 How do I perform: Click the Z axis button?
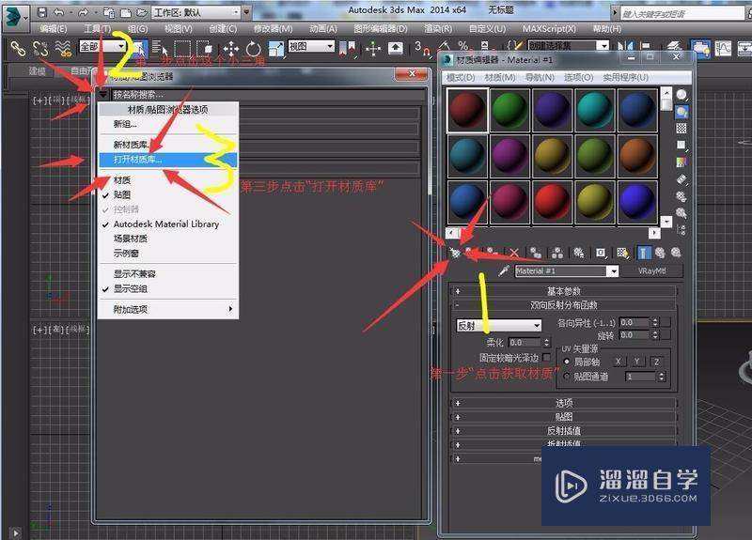click(x=655, y=362)
